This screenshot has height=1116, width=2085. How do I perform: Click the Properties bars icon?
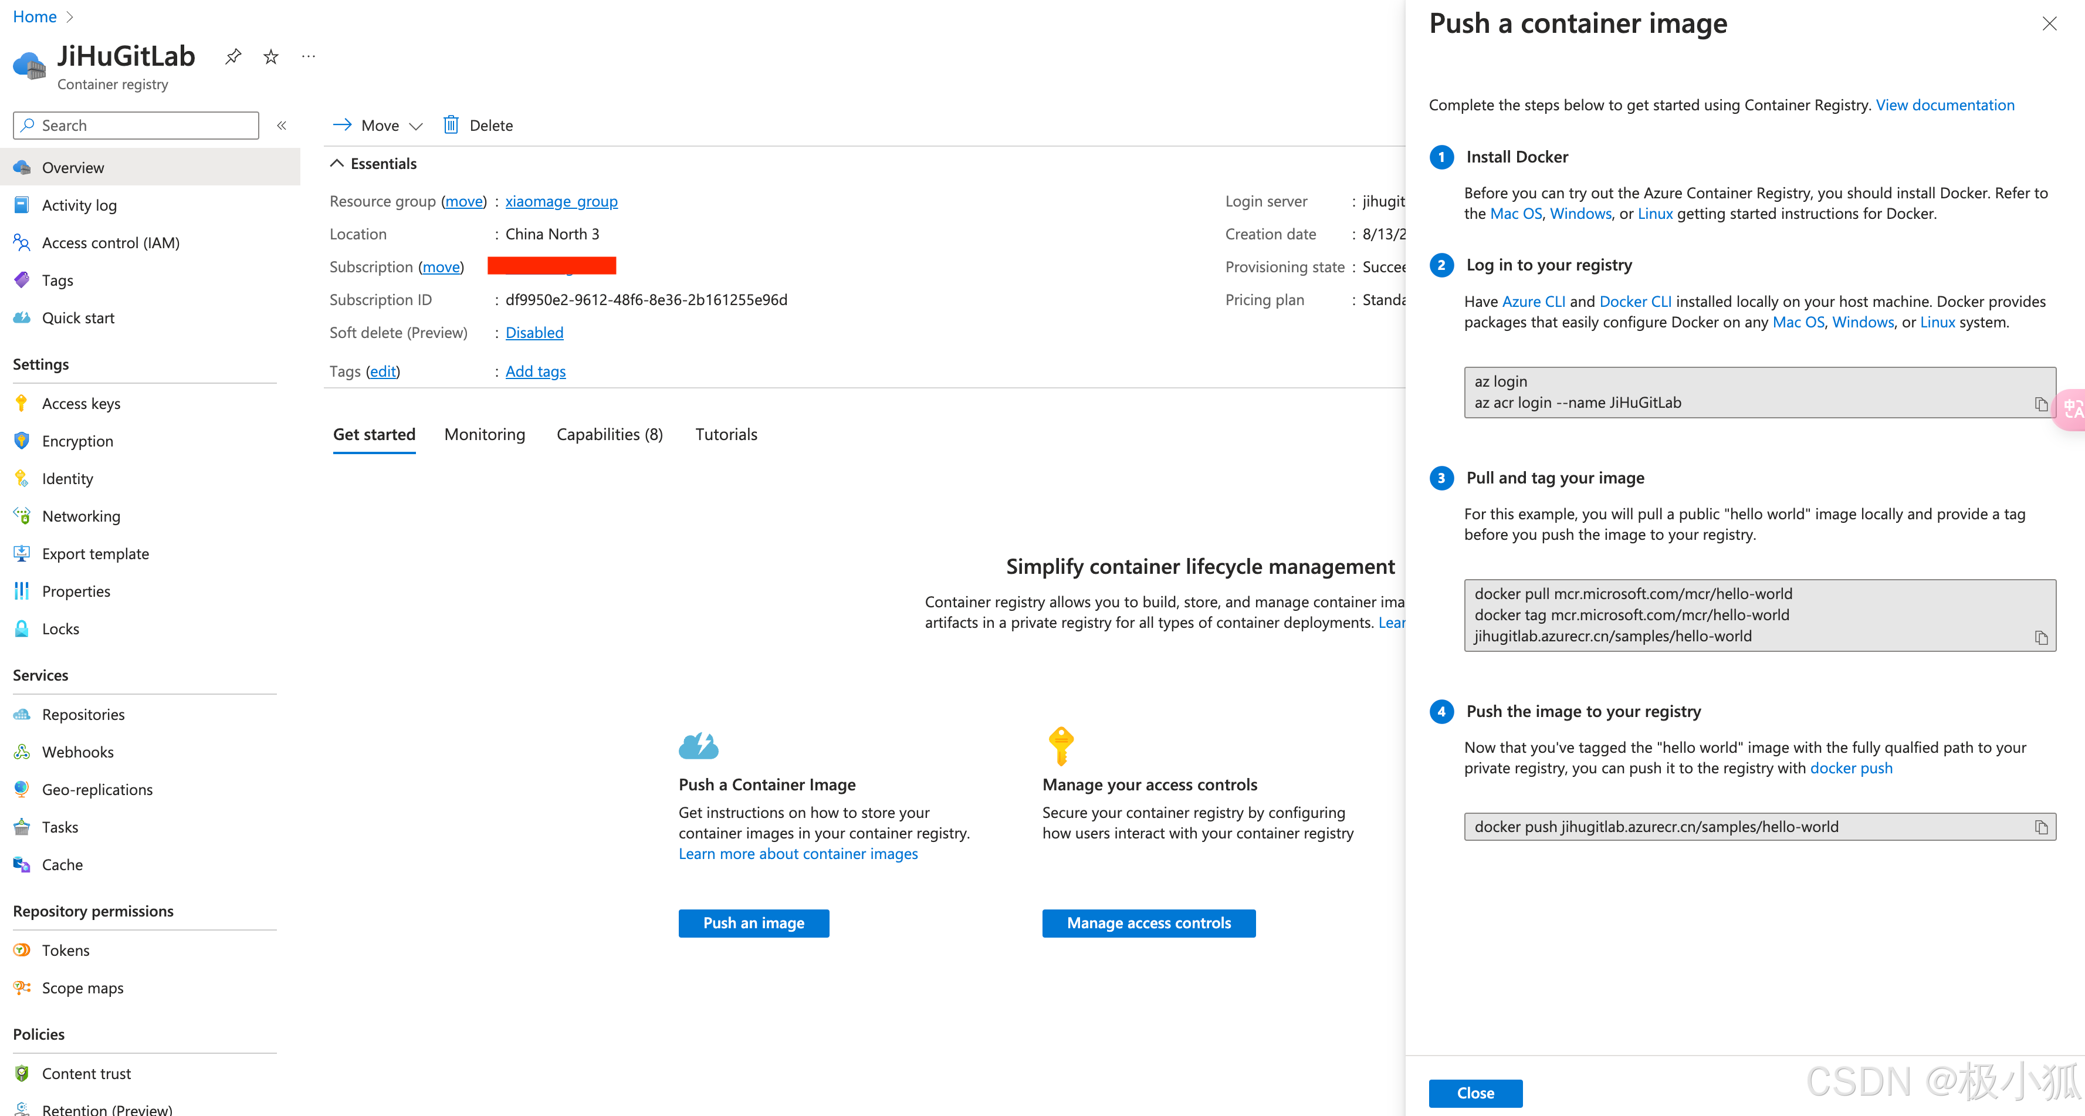pos(22,591)
